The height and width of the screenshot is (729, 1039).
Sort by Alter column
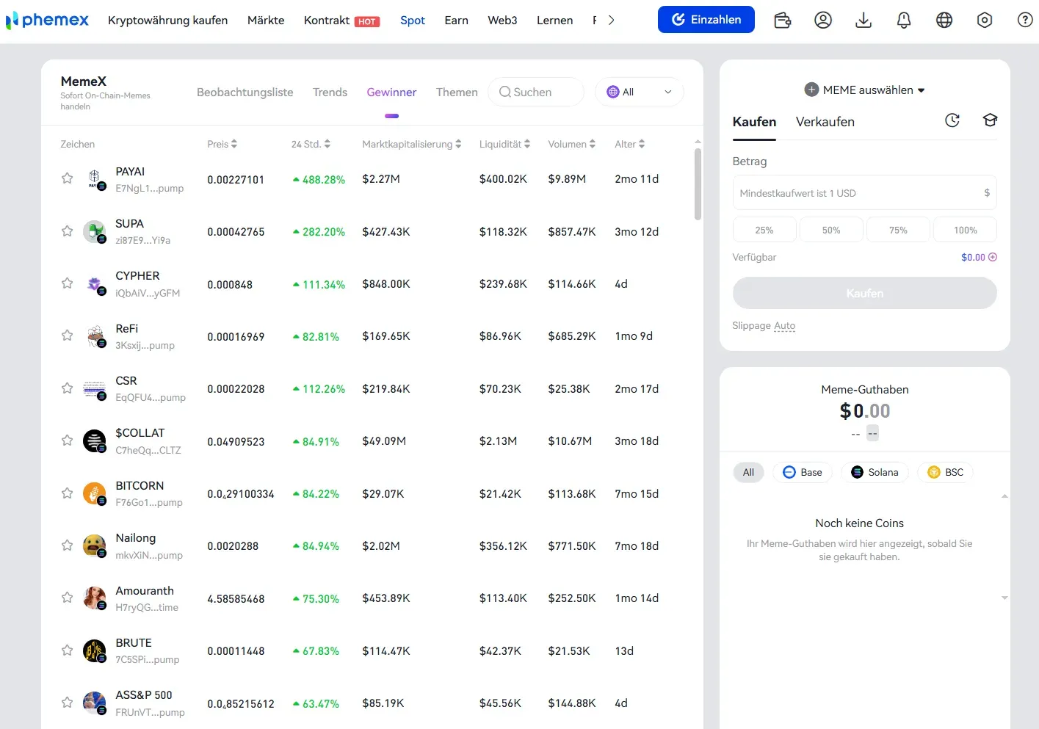(x=629, y=144)
